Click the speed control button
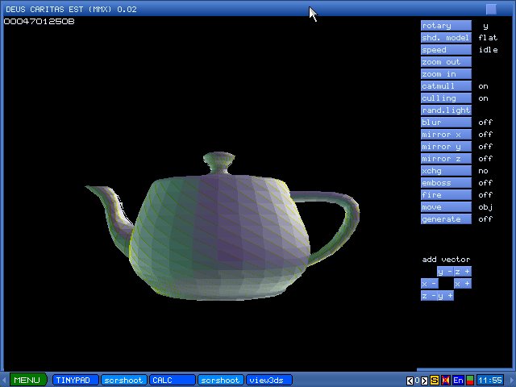 pyautogui.click(x=446, y=50)
